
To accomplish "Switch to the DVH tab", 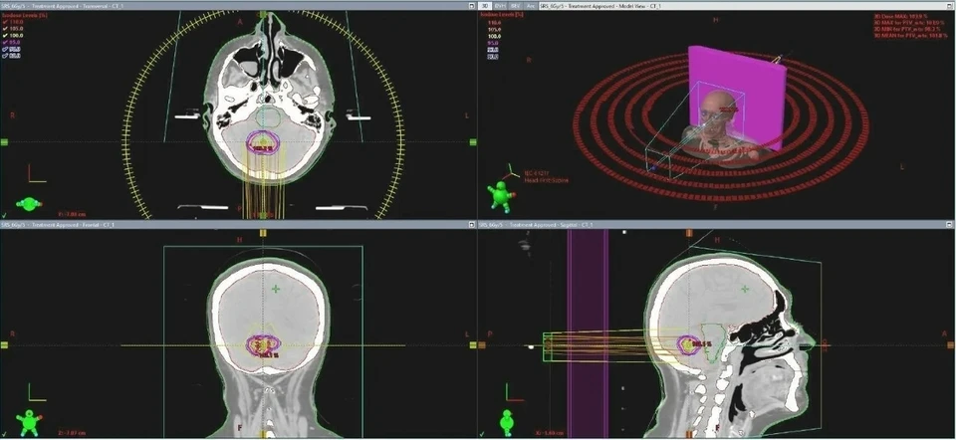I will click(499, 5).
